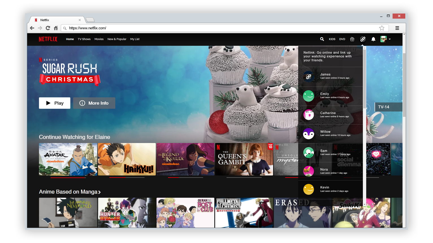Screen dimensions: 433x243
Task: Open the Erased thumbnail
Action: pos(303,213)
